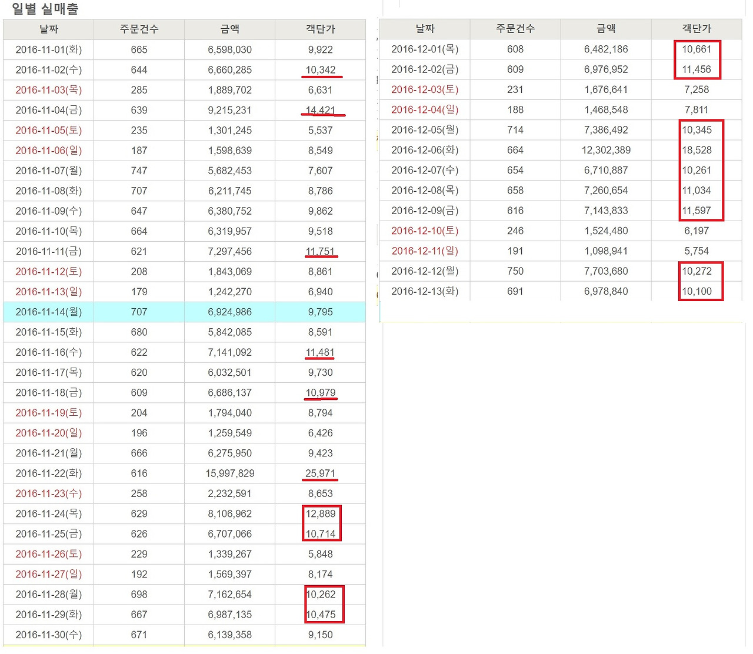
Task: Click the amount 6,598,030
Action: coord(230,49)
